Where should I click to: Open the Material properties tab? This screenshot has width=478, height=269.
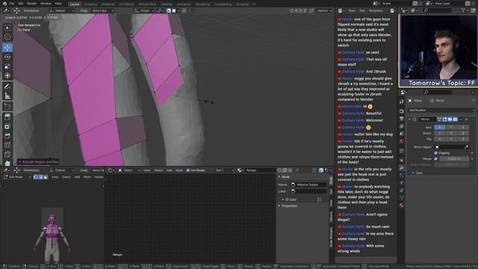(402, 205)
